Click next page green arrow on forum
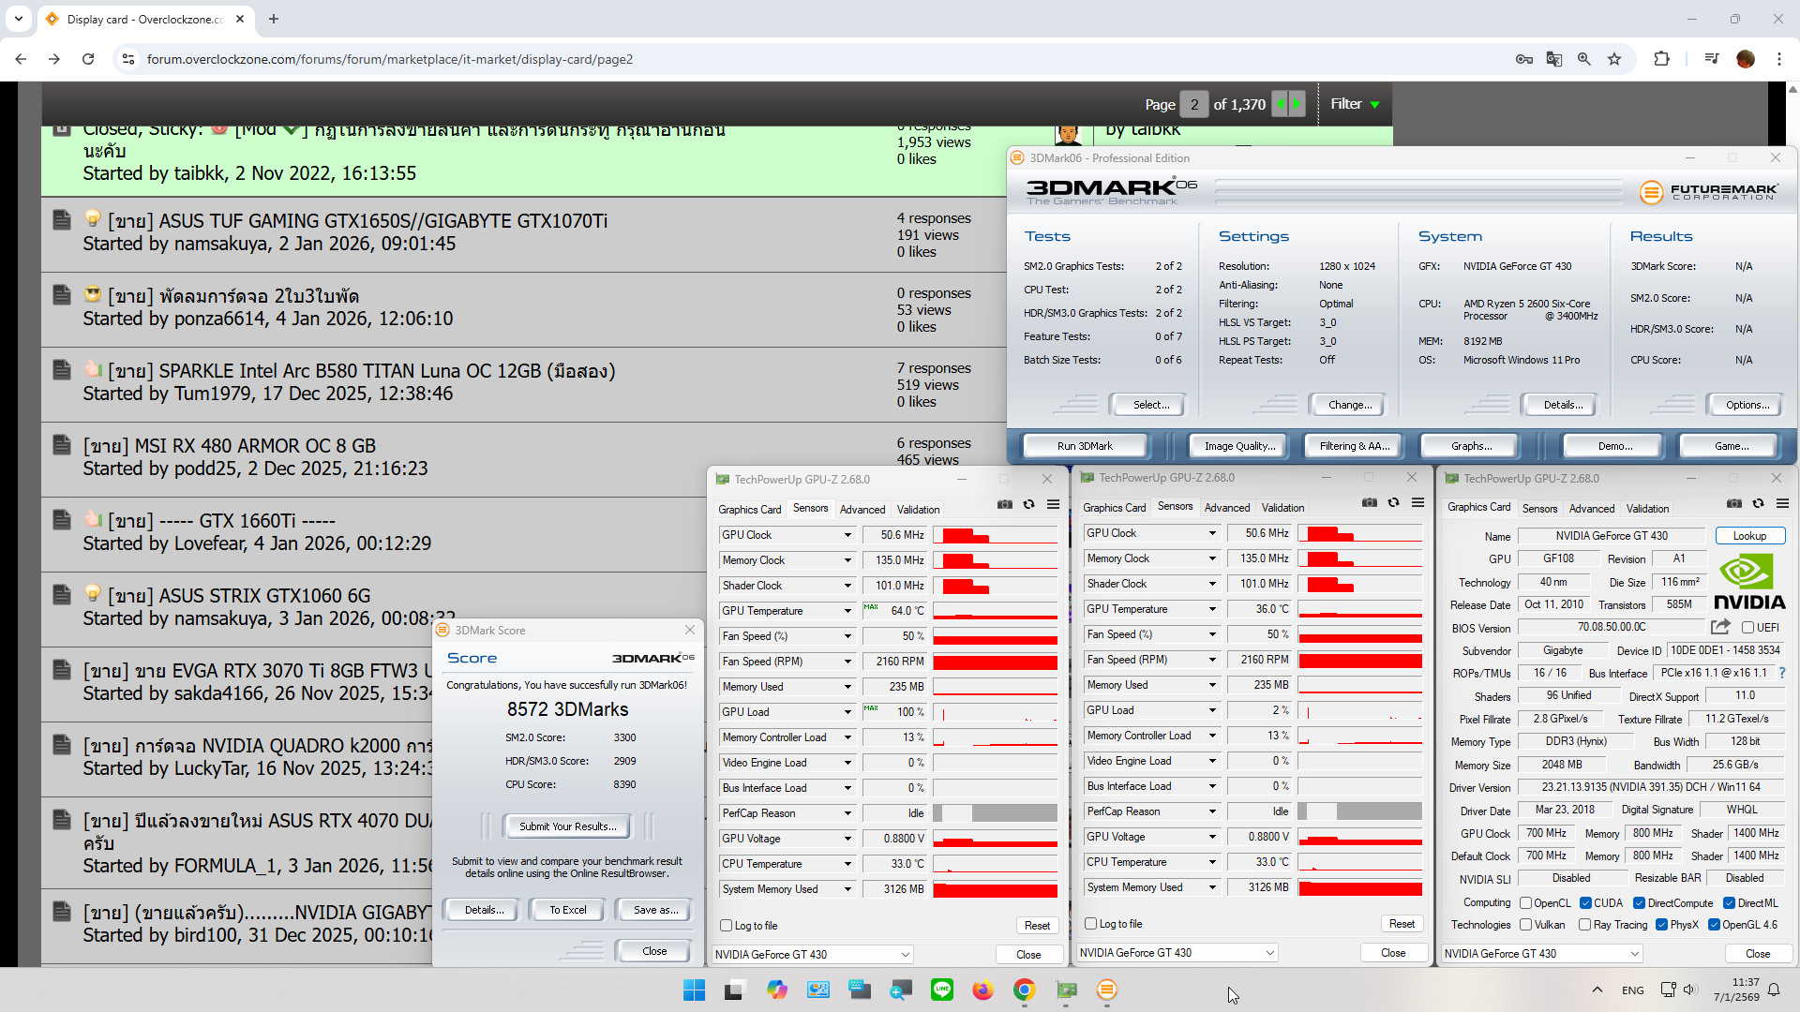The width and height of the screenshot is (1800, 1012). (x=1297, y=104)
